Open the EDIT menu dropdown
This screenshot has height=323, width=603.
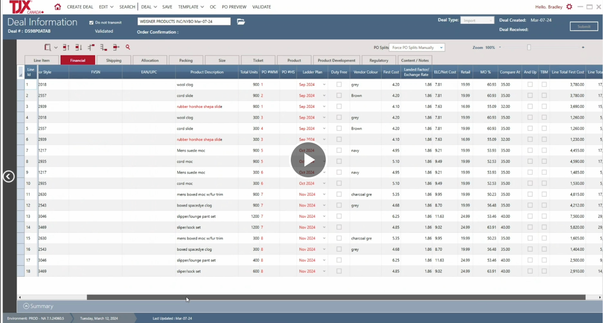106,7
